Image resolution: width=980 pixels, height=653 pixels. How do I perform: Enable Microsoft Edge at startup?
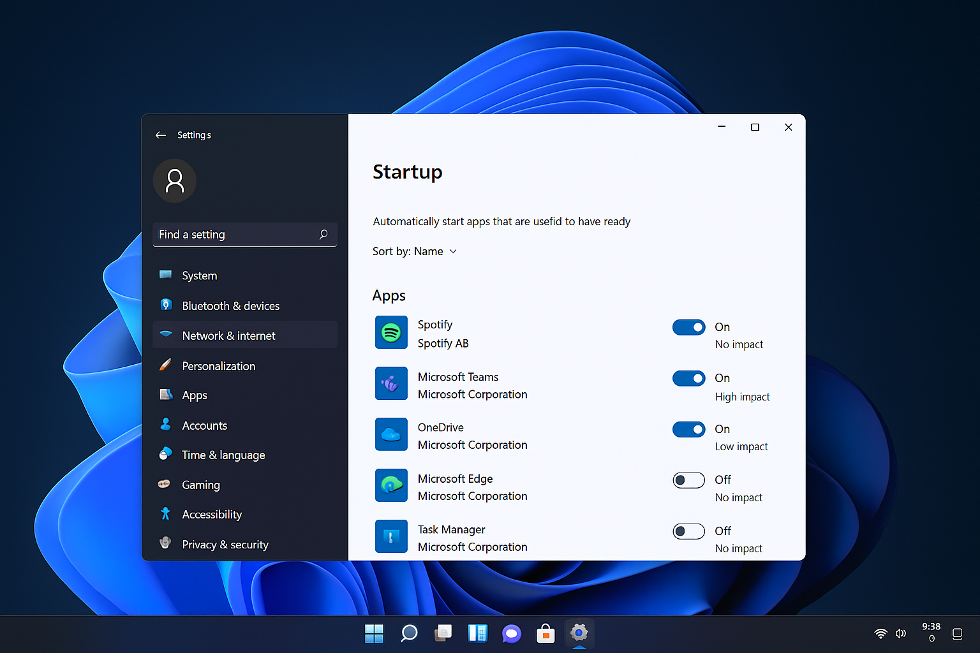coord(688,480)
